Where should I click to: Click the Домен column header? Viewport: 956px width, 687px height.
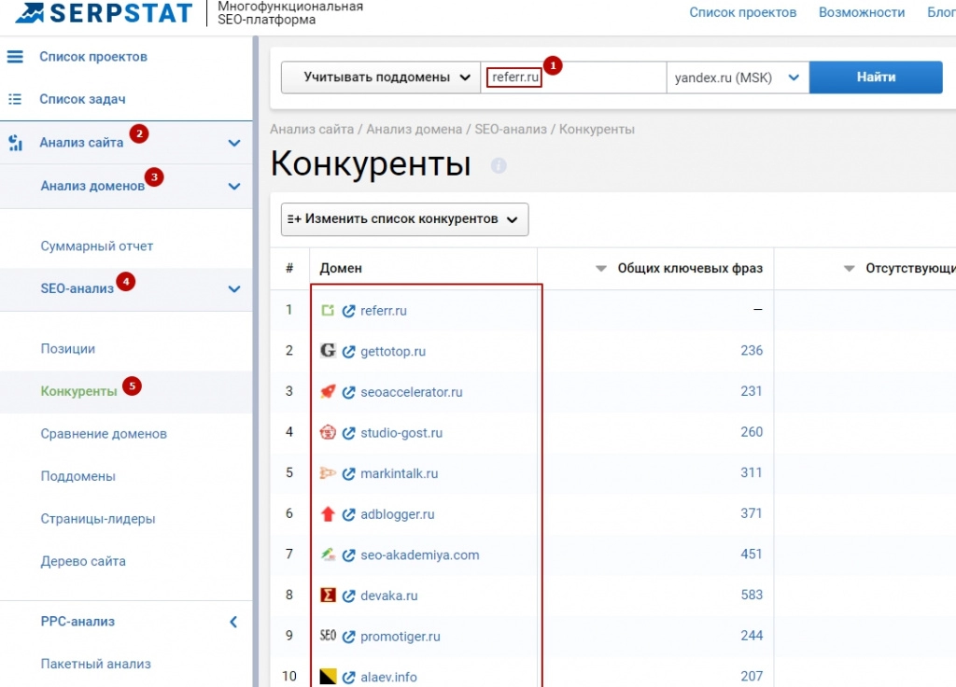click(341, 268)
